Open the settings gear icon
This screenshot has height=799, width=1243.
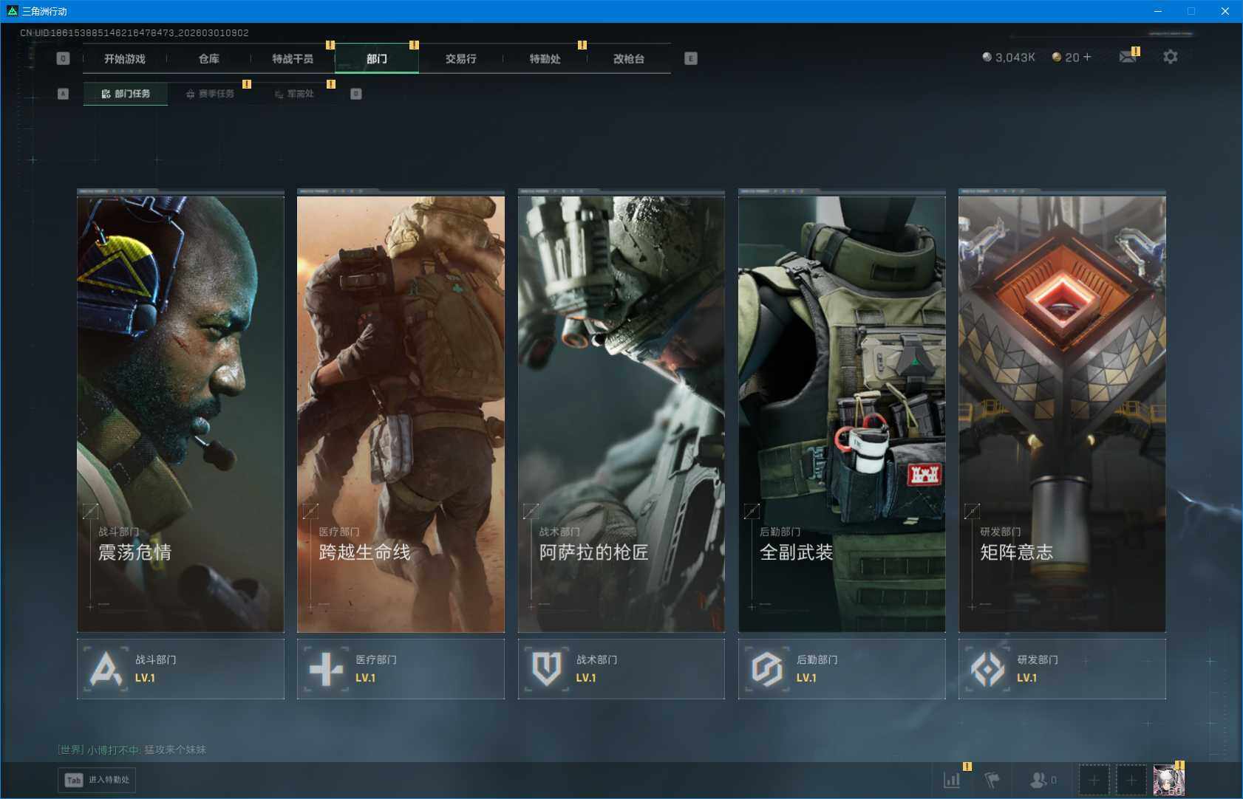click(1170, 57)
